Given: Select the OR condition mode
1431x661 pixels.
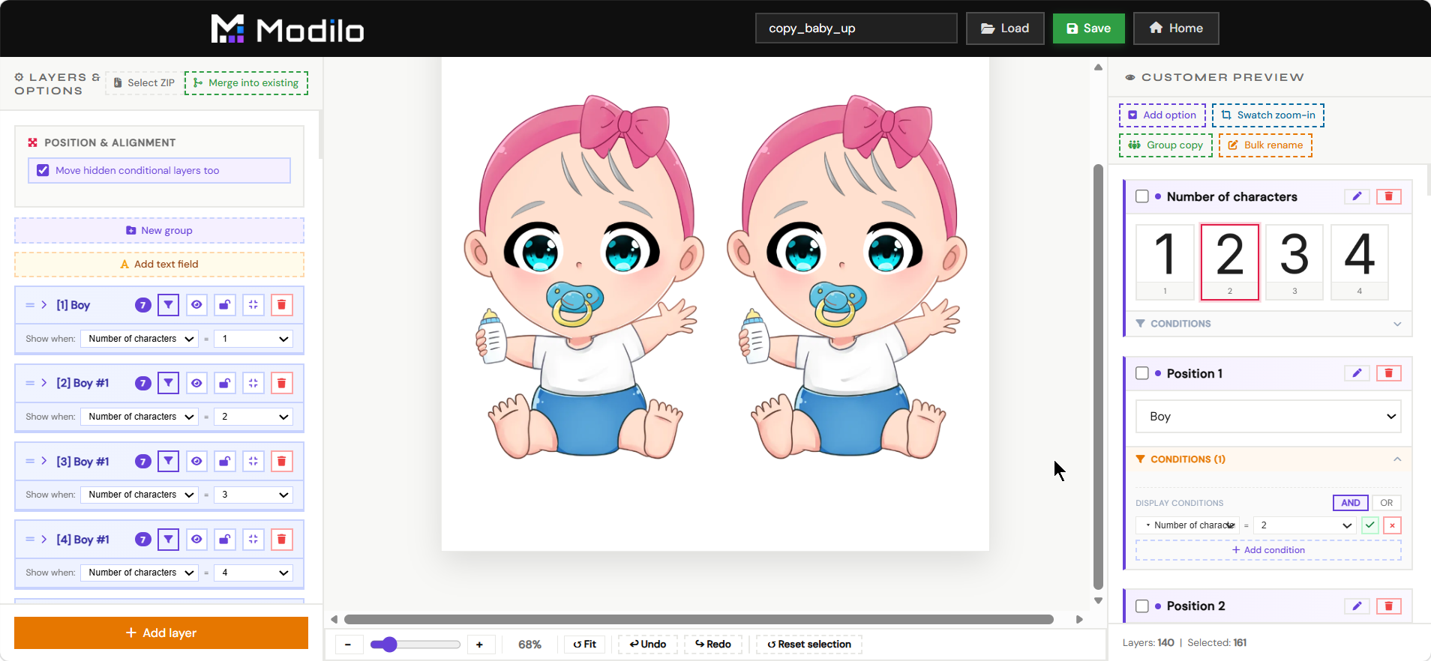Looking at the screenshot, I should coord(1387,503).
